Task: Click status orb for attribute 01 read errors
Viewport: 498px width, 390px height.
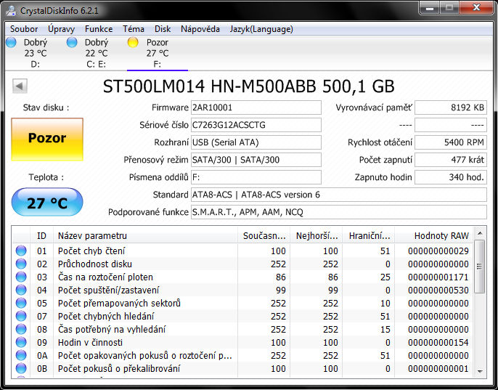Action: point(22,251)
